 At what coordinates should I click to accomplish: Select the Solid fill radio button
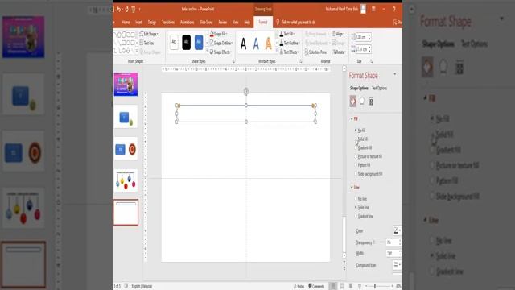(356, 139)
